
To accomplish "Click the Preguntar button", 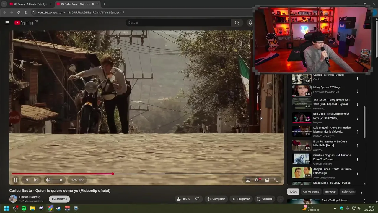I will [x=241, y=199].
